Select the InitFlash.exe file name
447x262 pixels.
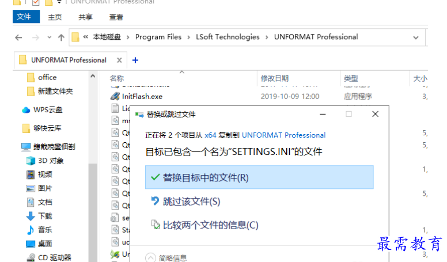click(x=142, y=96)
